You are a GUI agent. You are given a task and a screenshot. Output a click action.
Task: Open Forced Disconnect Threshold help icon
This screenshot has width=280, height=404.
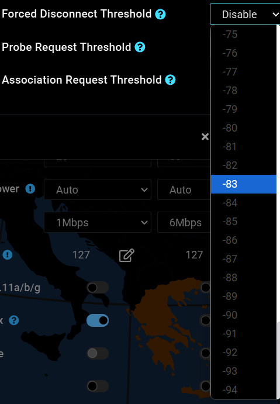click(x=160, y=14)
